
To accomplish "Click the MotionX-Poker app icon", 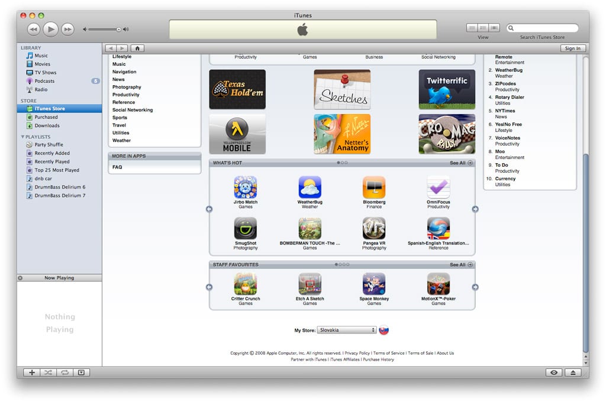I will click(x=439, y=284).
